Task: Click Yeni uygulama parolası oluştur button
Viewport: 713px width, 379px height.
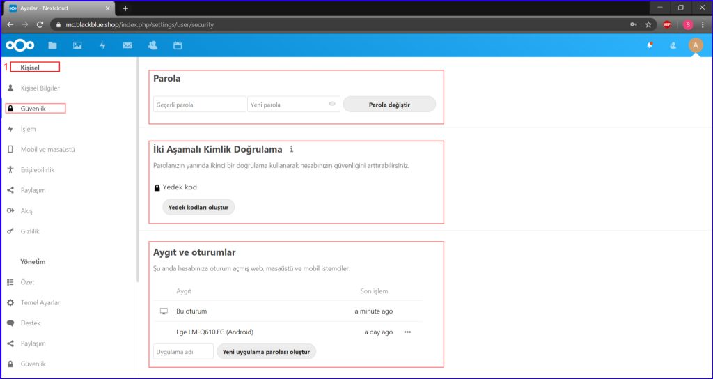Action: pos(266,352)
